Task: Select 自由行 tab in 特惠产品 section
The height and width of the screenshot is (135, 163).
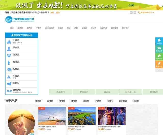Action: pyautogui.click(x=110, y=101)
